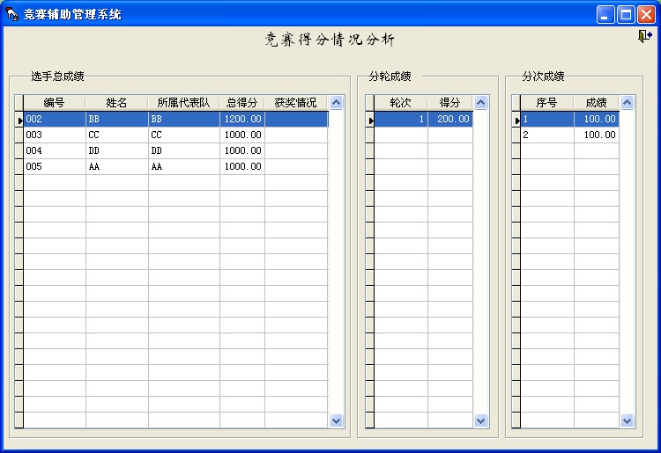
Task: Click total score 1200.00
Action: (x=242, y=119)
